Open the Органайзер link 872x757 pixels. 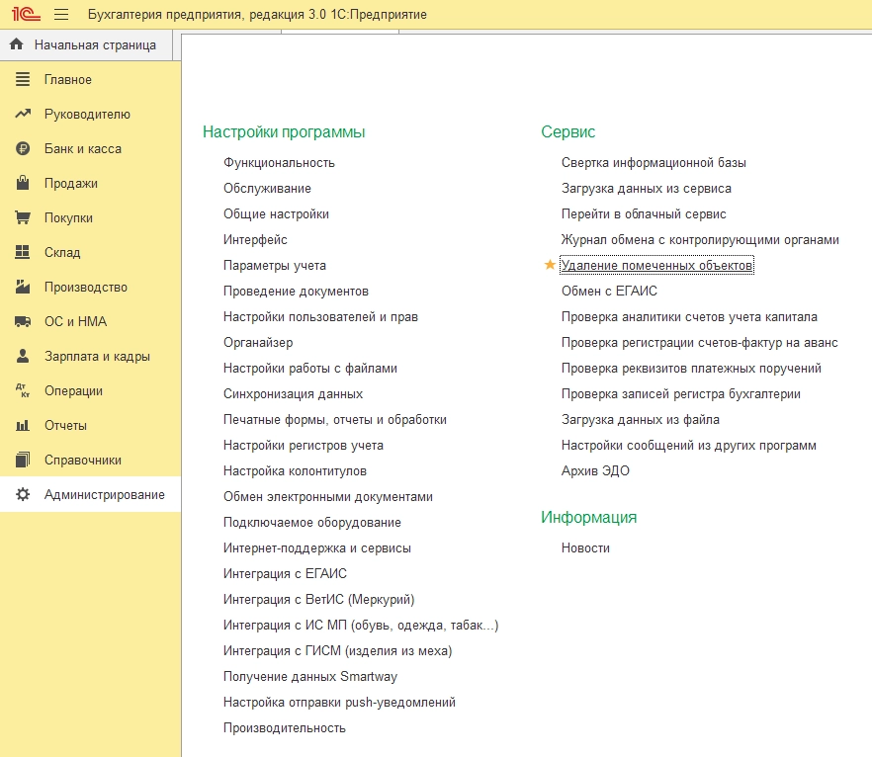click(x=258, y=342)
